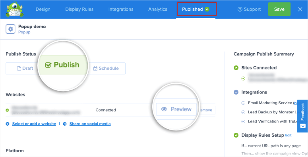This screenshot has width=308, height=157.
Task: Save the campaign
Action: click(x=279, y=9)
